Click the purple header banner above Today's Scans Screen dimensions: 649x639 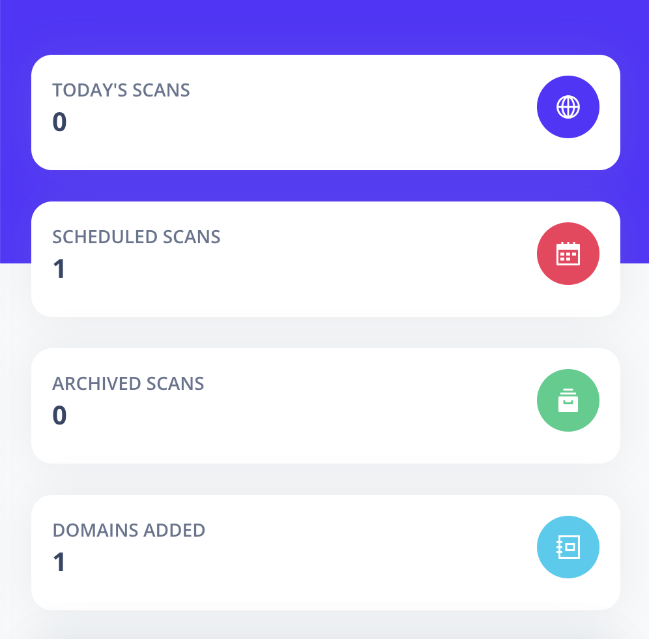click(x=324, y=27)
